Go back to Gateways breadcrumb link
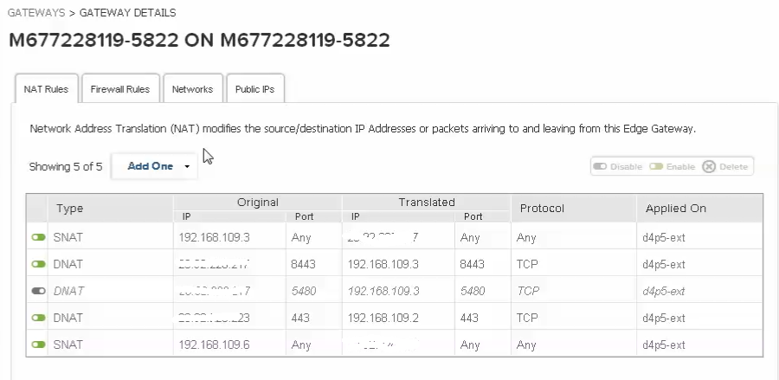The width and height of the screenshot is (779, 380). point(36,13)
